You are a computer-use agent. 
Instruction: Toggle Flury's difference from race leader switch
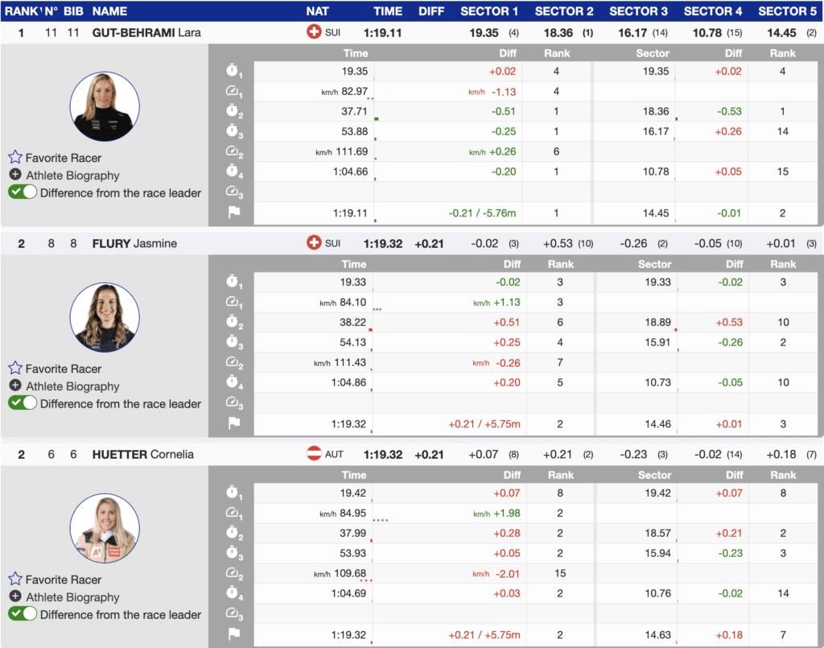23,403
